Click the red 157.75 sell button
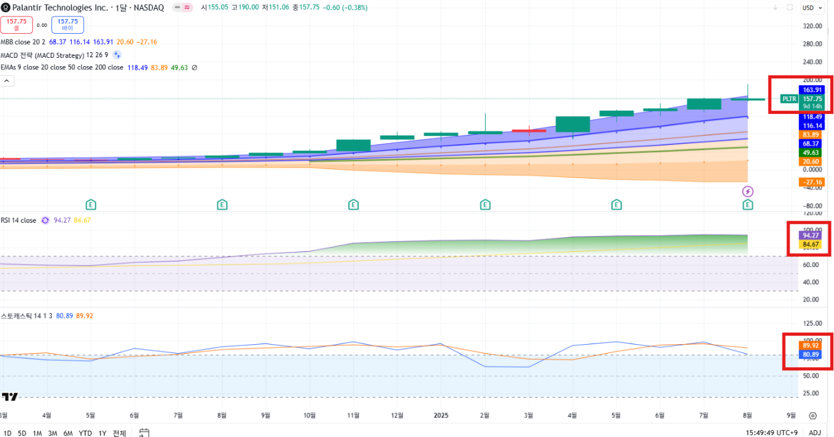 (16, 25)
